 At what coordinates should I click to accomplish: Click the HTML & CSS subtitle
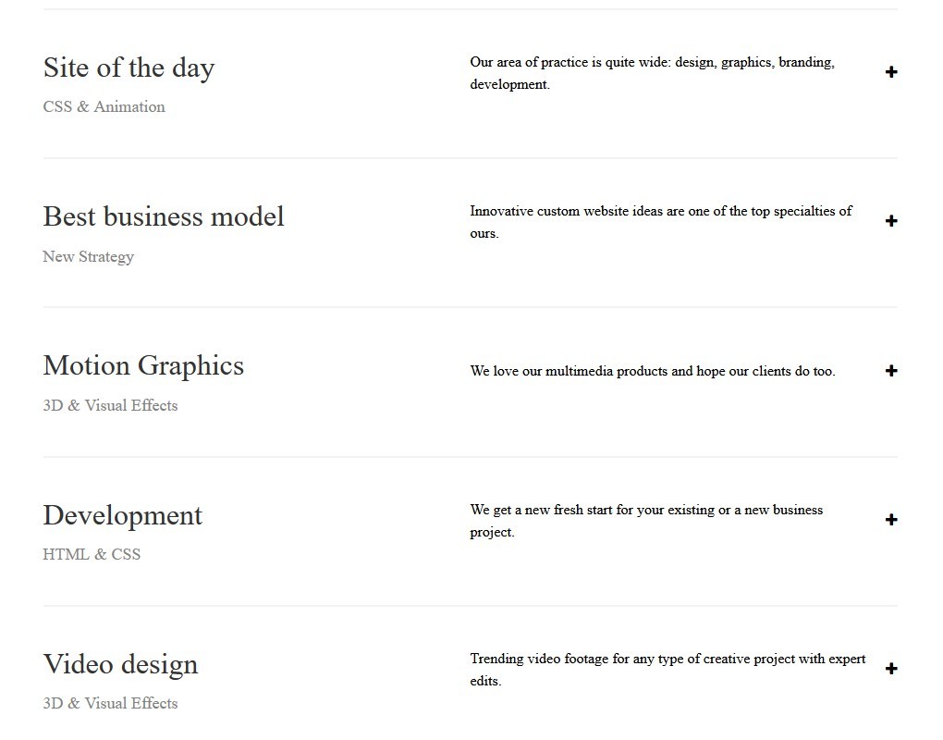(92, 555)
